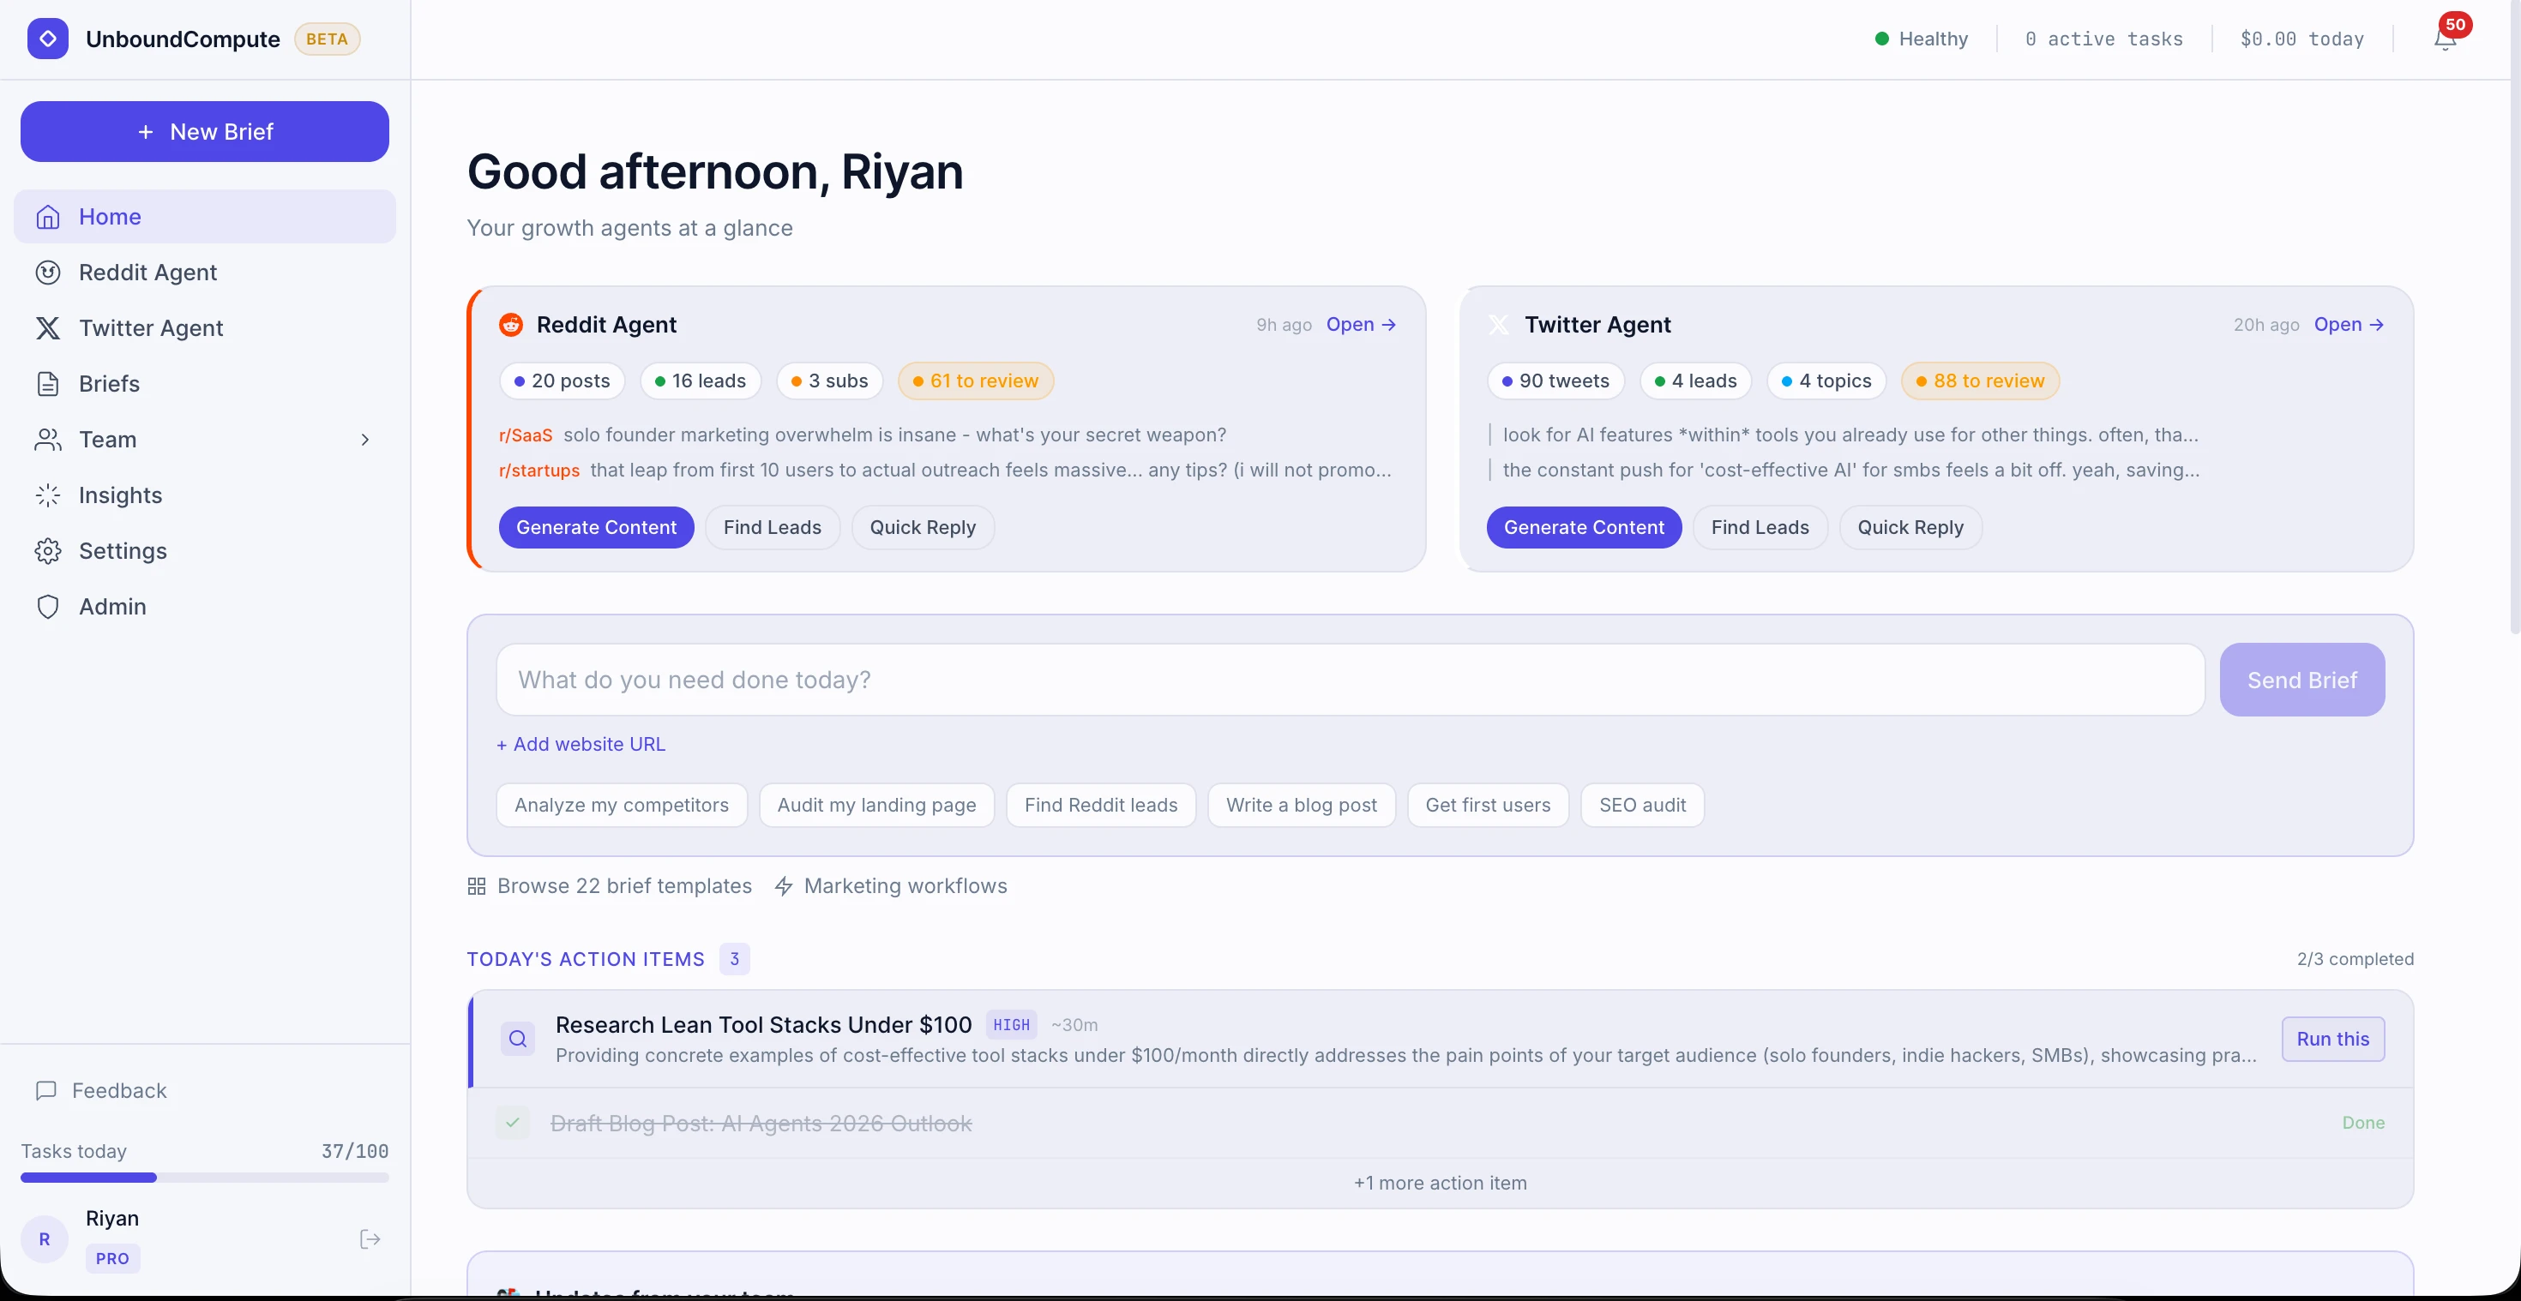The image size is (2521, 1301).
Task: Click the Marketing workflows lightning icon
Action: (784, 886)
